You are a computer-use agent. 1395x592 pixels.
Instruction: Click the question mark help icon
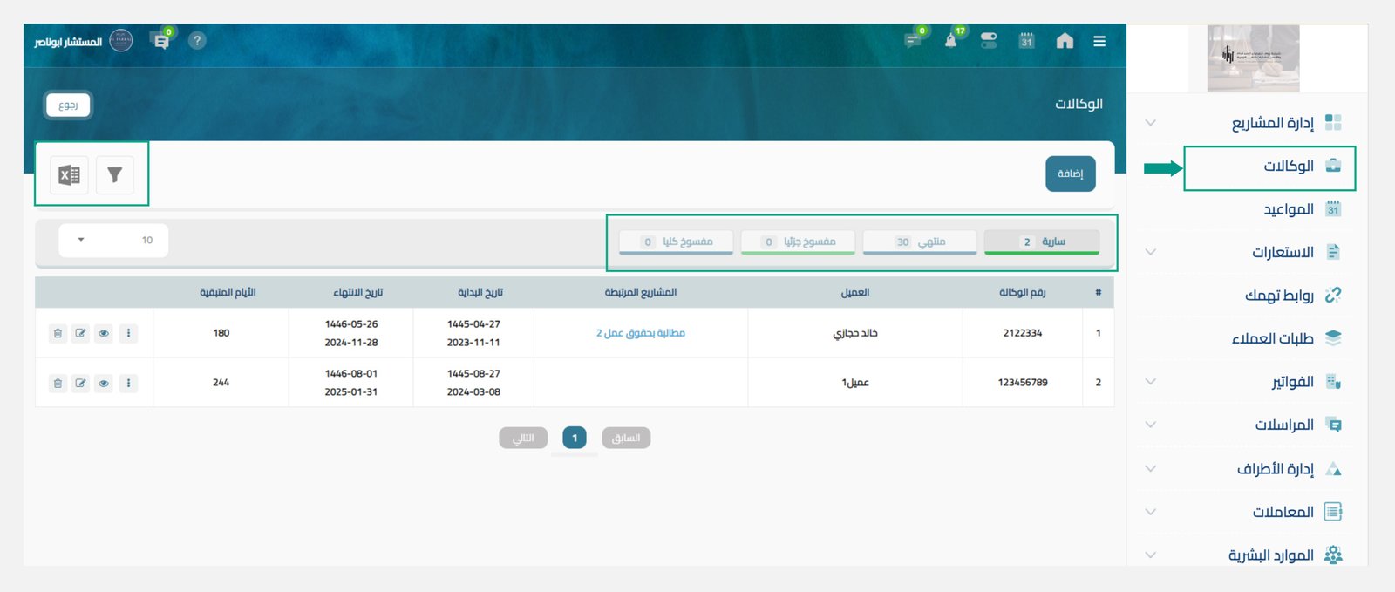[197, 40]
